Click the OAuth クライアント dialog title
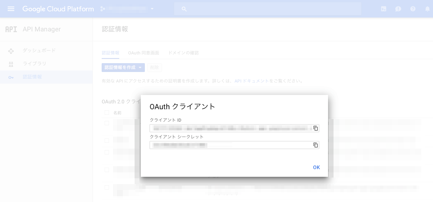The width and height of the screenshot is (433, 202). pos(182,107)
